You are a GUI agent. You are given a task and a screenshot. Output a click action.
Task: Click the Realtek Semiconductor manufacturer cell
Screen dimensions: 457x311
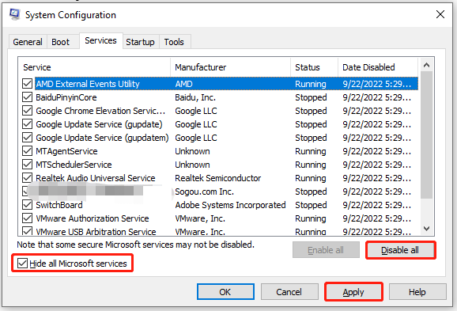[x=217, y=178]
